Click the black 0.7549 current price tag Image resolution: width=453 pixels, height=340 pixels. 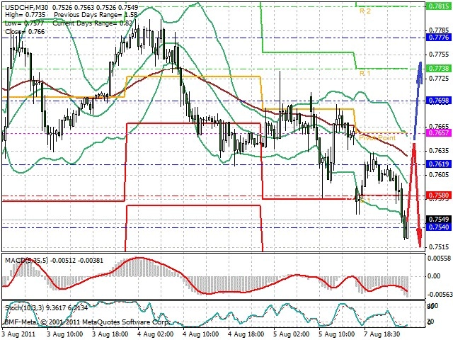(439, 219)
